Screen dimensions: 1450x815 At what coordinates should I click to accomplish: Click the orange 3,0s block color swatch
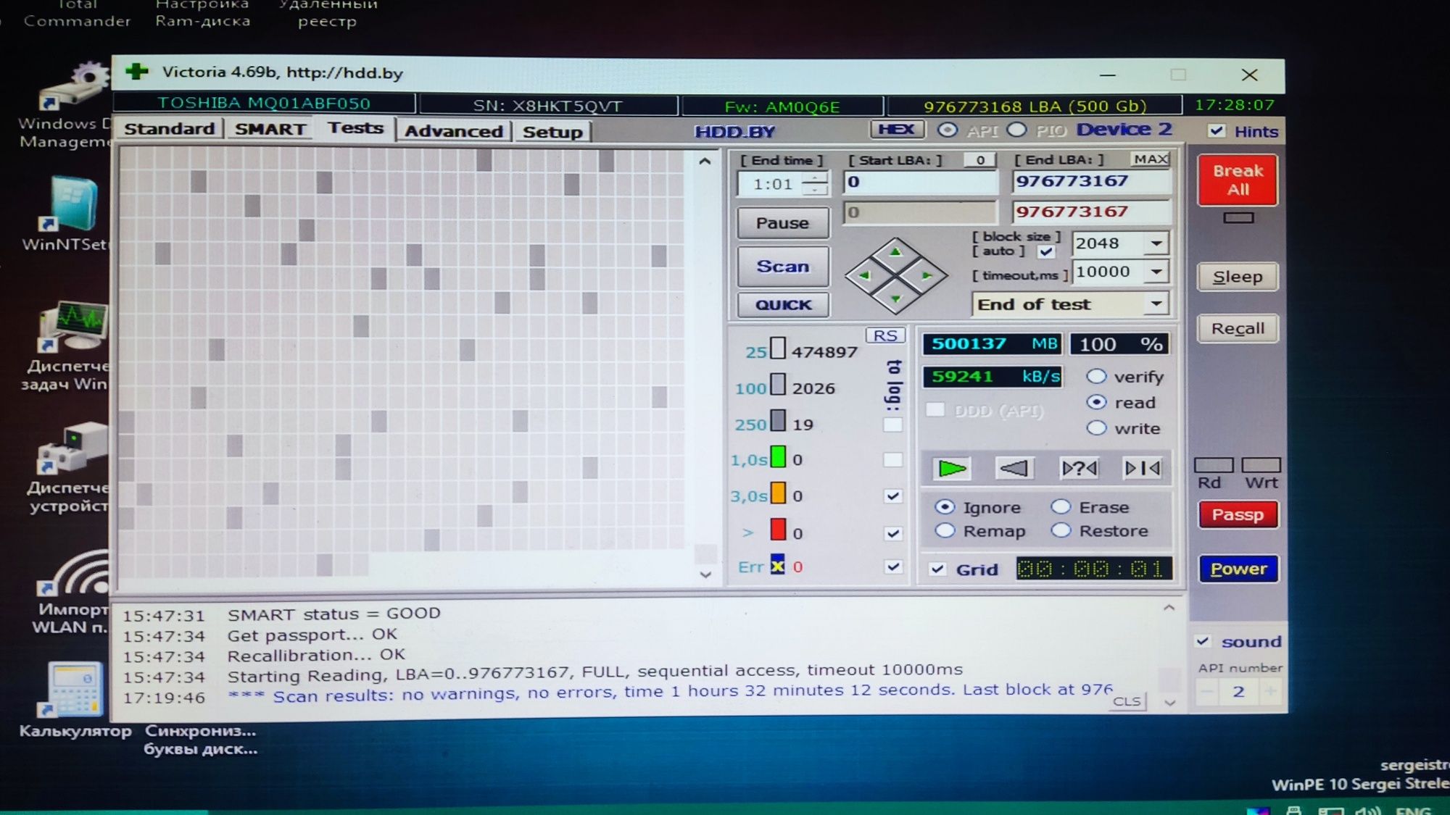click(777, 493)
